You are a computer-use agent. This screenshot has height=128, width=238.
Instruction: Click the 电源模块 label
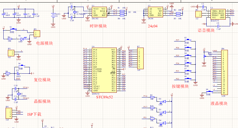(x=44, y=43)
